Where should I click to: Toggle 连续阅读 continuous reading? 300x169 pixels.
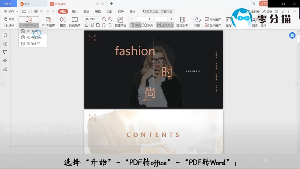pos(165,25)
